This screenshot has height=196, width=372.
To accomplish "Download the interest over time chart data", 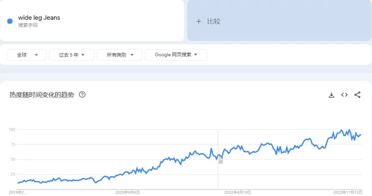I will point(332,95).
